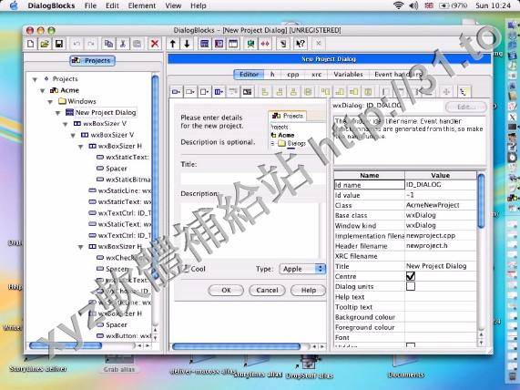
Task: Click the OK button in dialog preview
Action: 226,290
